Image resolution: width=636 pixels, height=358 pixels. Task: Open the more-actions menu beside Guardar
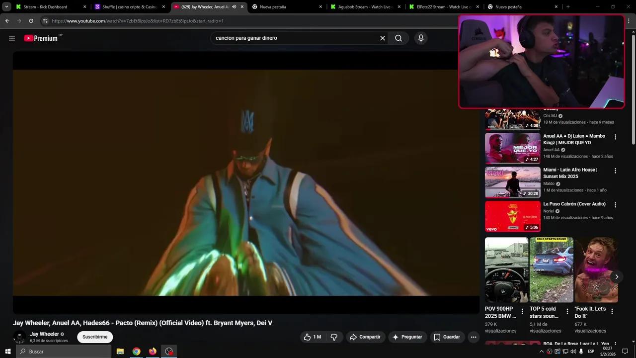point(474,337)
